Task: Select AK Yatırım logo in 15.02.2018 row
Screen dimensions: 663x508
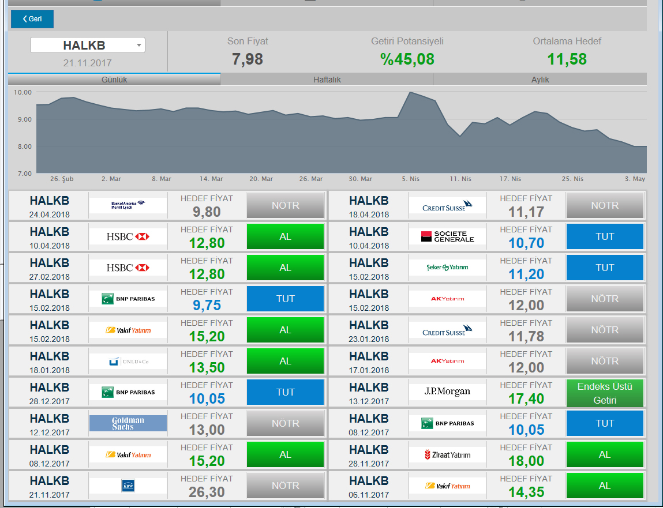Action: (447, 299)
